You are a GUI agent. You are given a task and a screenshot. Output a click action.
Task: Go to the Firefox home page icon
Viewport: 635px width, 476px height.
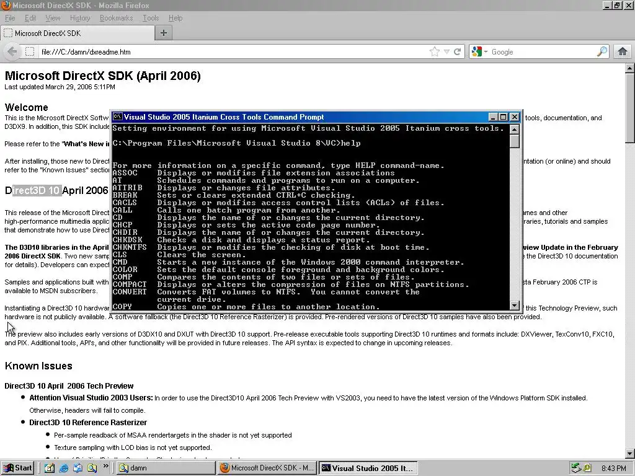tap(623, 52)
